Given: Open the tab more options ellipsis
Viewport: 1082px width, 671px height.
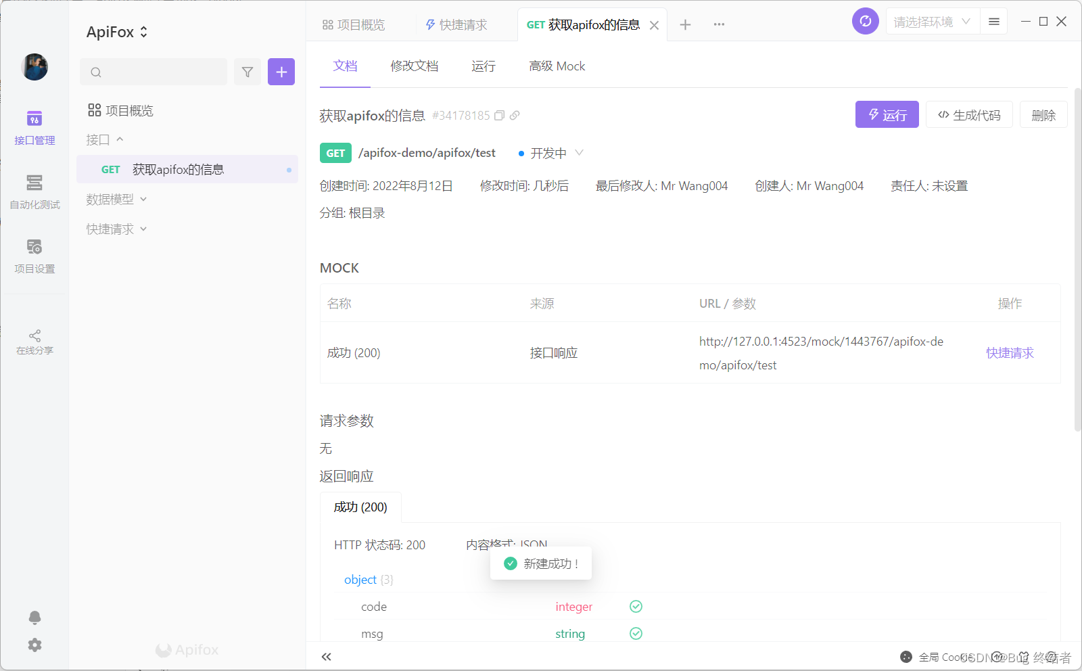Looking at the screenshot, I should (719, 24).
